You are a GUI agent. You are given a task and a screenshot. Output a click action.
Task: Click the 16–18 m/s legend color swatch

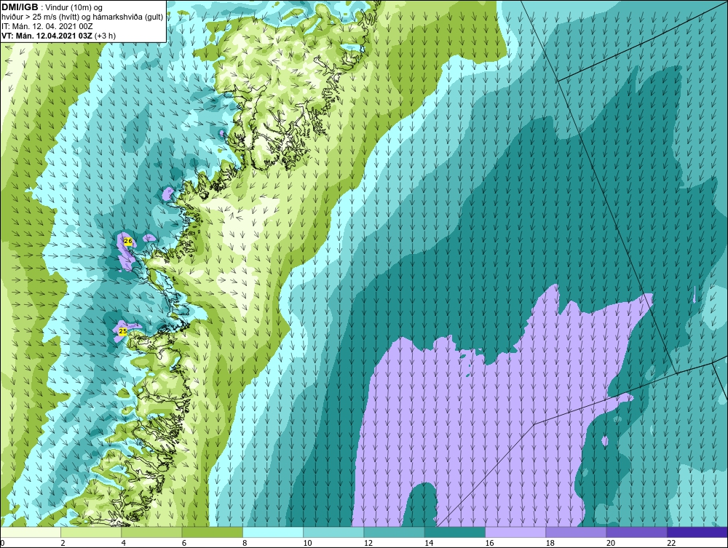point(515,532)
